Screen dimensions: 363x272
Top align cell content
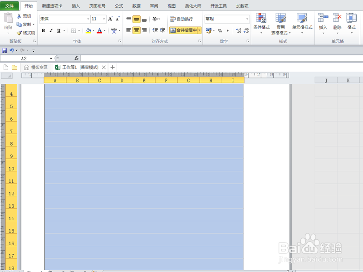[x=129, y=19]
